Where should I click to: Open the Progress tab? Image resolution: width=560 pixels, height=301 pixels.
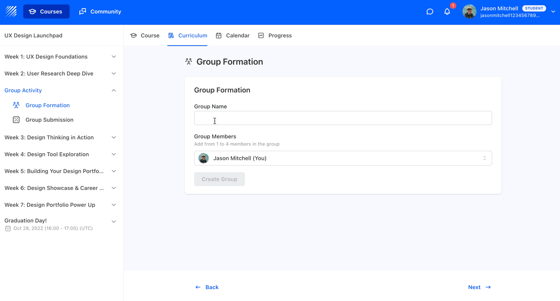point(275,35)
